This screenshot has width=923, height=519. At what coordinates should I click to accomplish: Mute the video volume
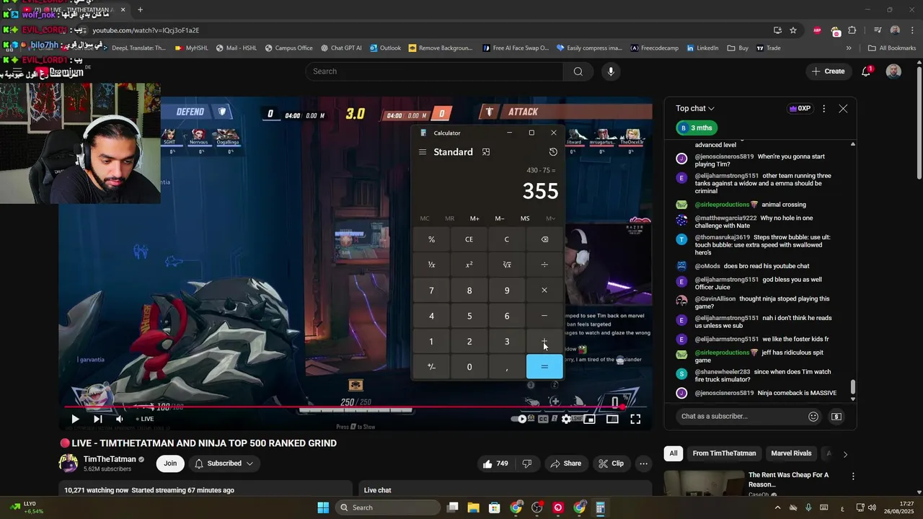pyautogui.click(x=120, y=419)
